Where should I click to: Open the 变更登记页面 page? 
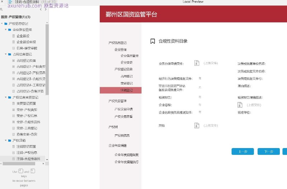[x=26, y=103]
